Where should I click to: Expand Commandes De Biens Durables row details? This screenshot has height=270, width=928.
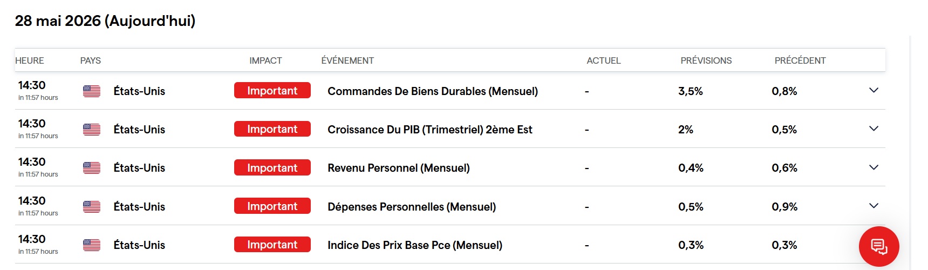pos(874,90)
